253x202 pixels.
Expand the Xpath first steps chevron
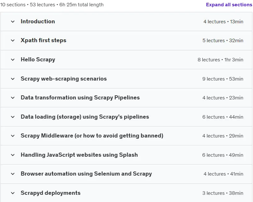(x=13, y=41)
